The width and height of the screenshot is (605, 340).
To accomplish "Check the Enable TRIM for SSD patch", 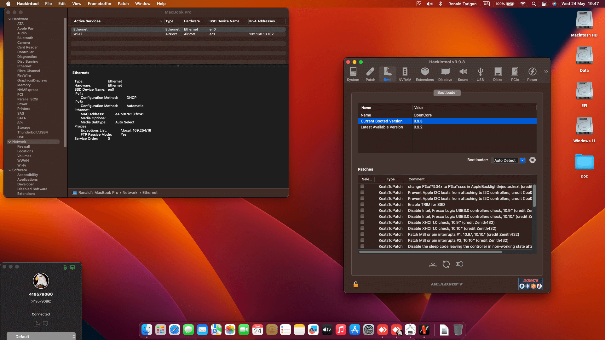I will point(362,205).
